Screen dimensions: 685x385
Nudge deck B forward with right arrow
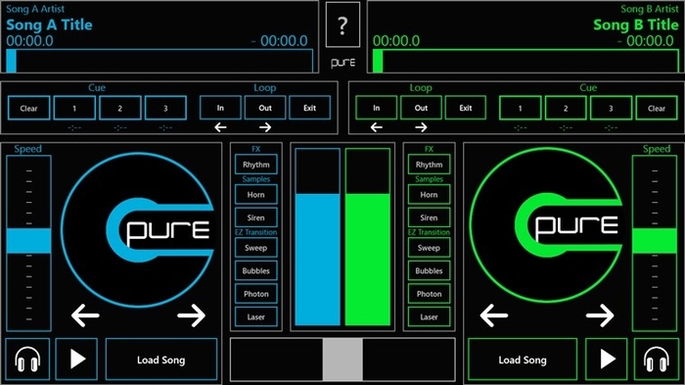pos(600,315)
